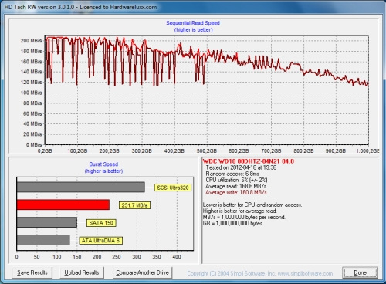
Task: Select the gray SATA 150 bar
Action: click(x=47, y=222)
